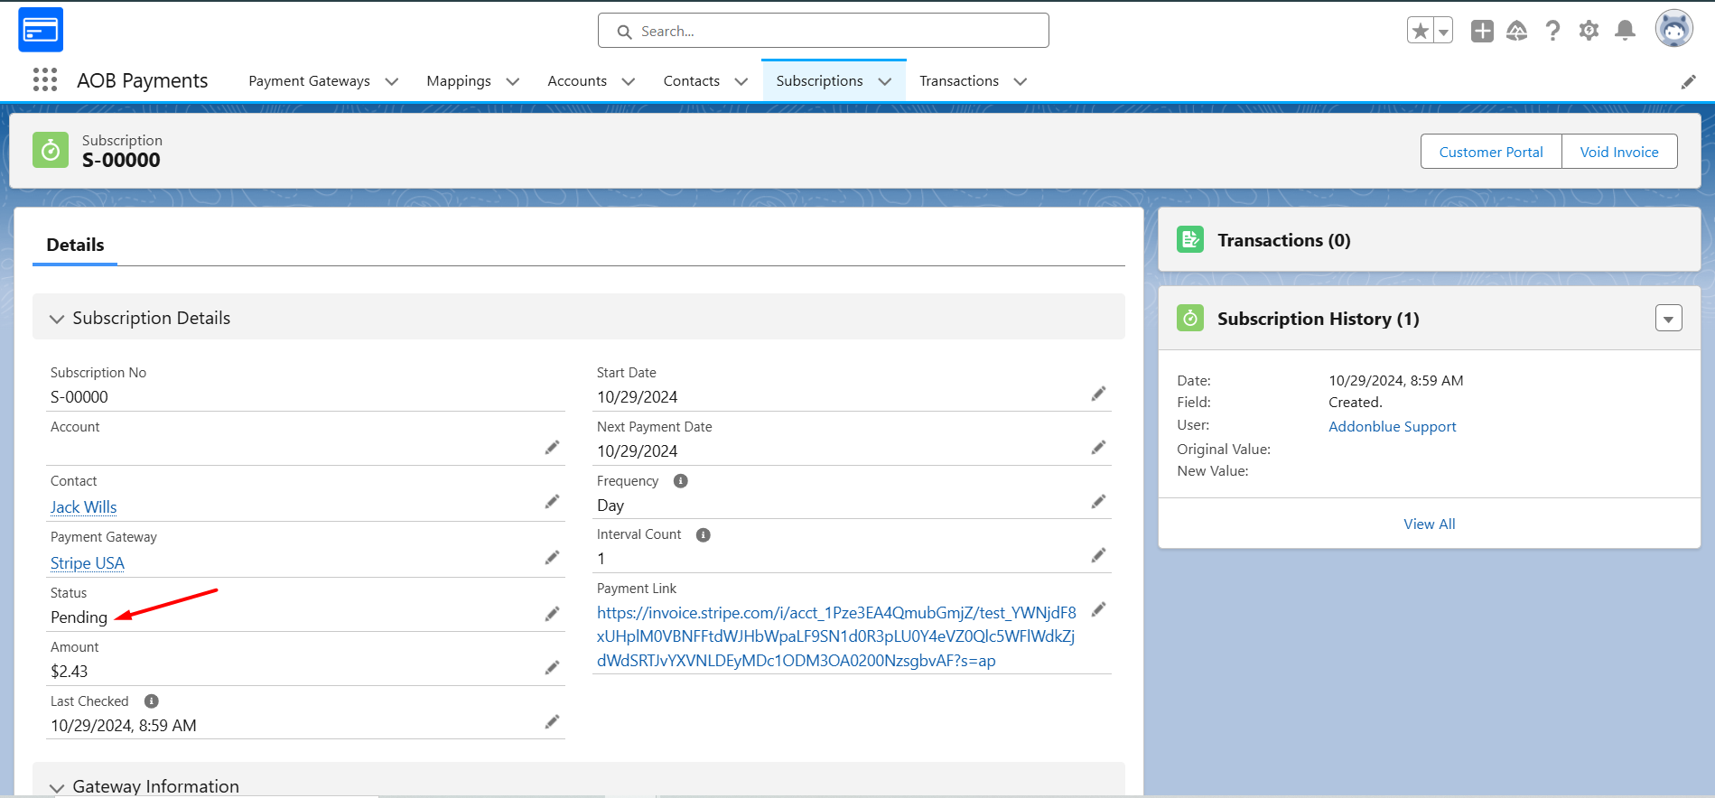Show the Last Checked info icon
The width and height of the screenshot is (1715, 798).
click(x=152, y=701)
